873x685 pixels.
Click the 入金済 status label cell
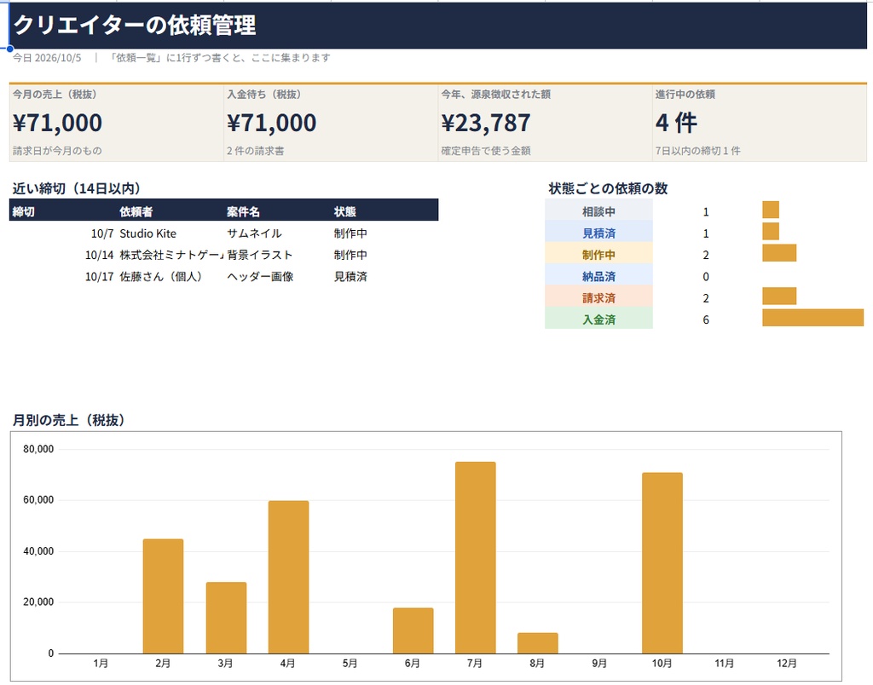coord(598,319)
